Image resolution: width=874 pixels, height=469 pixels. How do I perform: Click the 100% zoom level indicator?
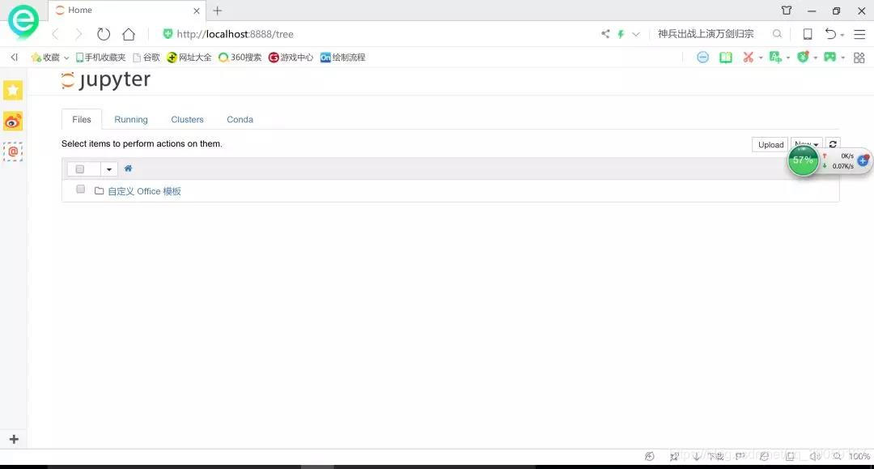click(859, 456)
